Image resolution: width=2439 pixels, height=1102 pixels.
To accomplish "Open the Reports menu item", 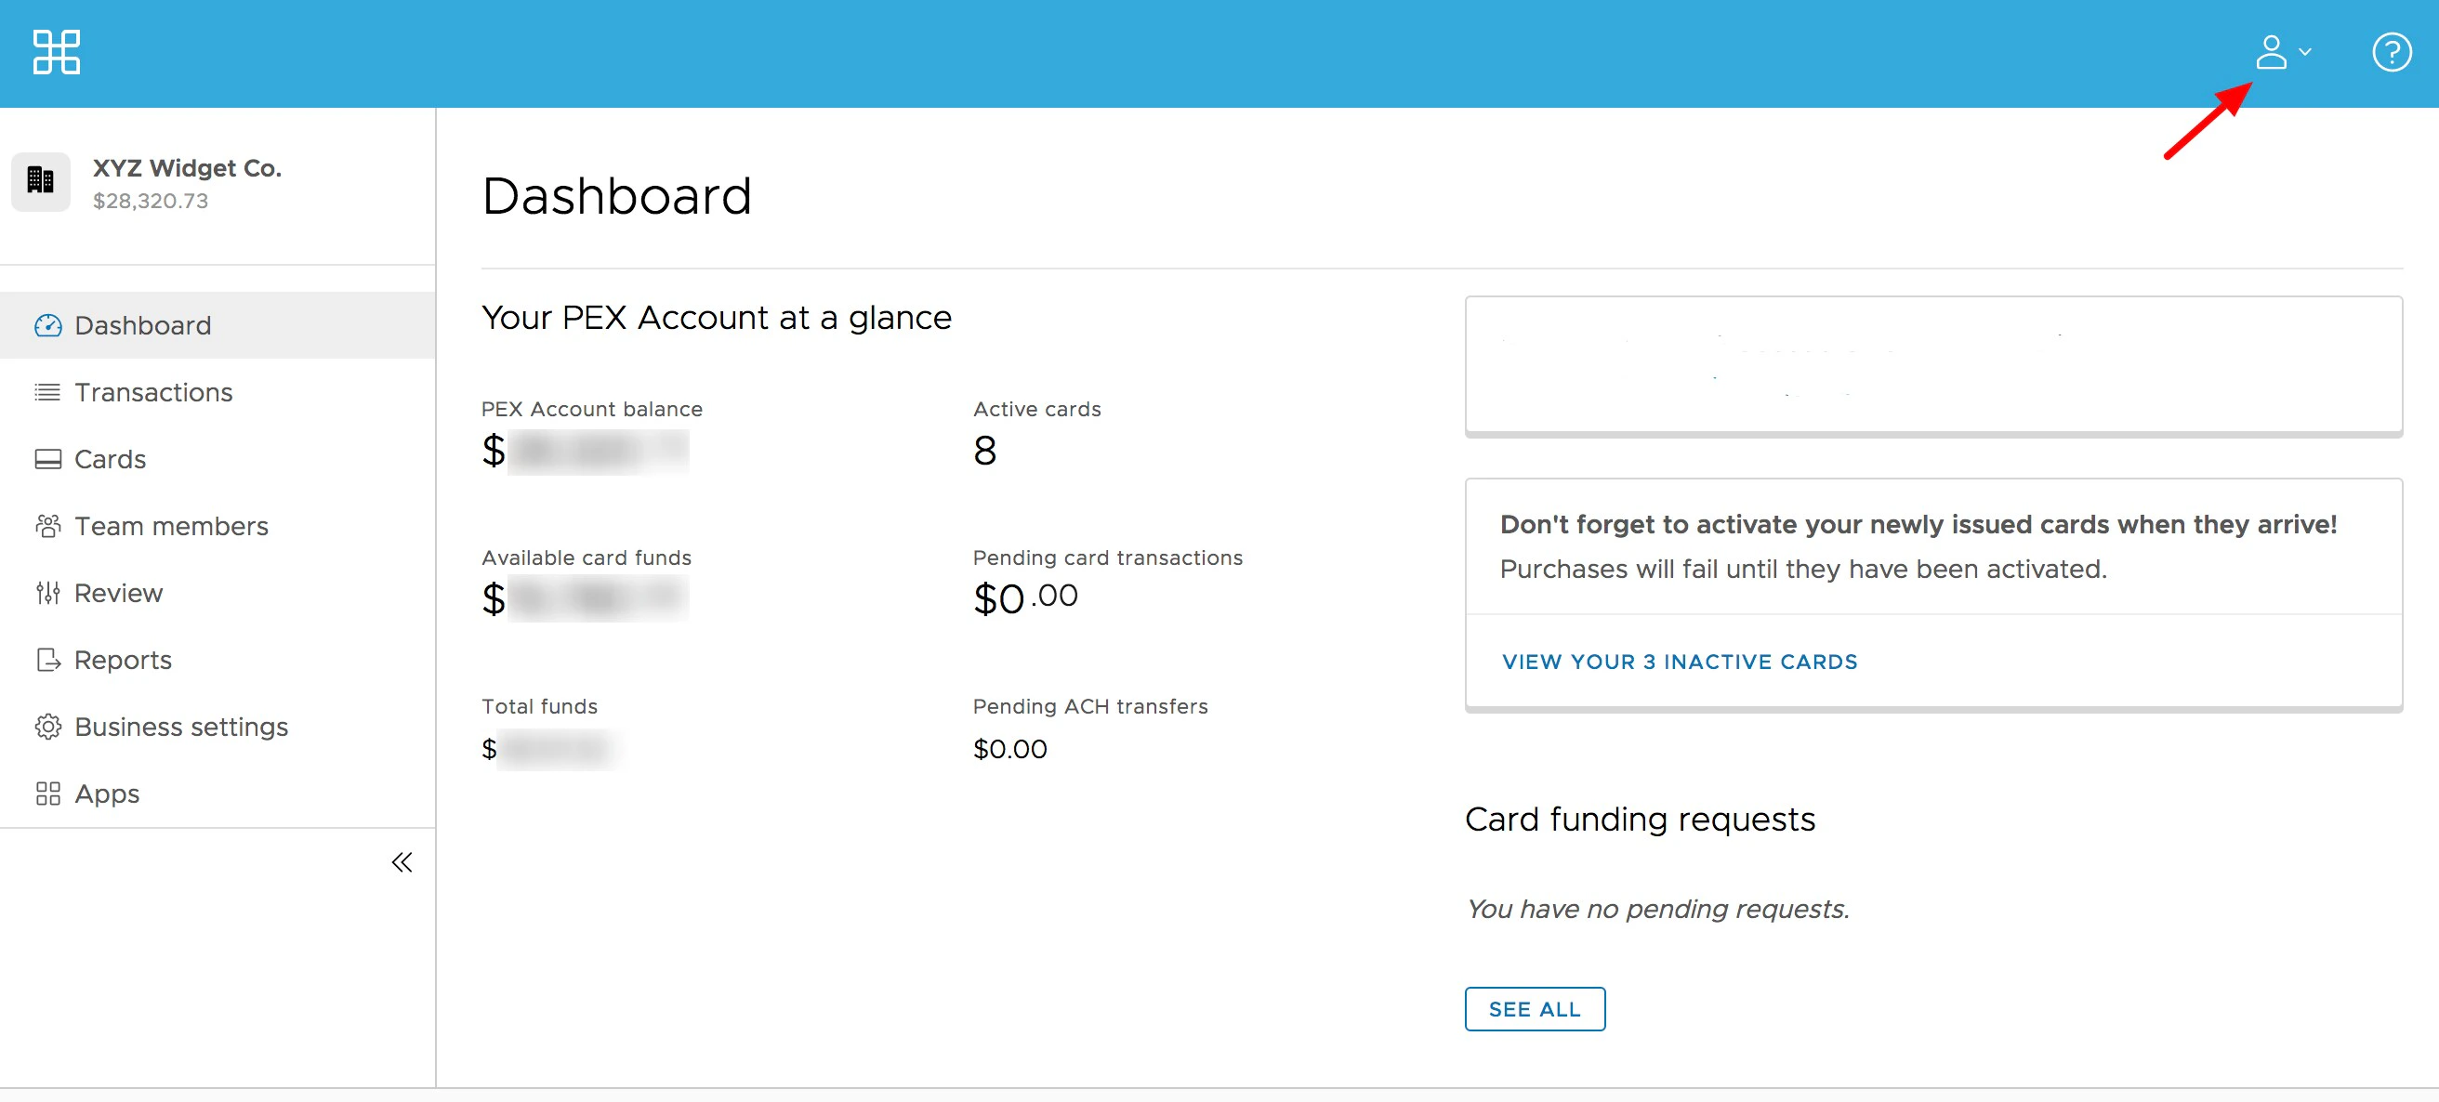I will click(x=123, y=660).
